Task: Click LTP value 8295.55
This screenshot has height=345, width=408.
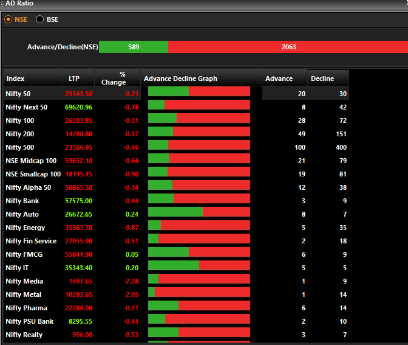Action: click(80, 321)
